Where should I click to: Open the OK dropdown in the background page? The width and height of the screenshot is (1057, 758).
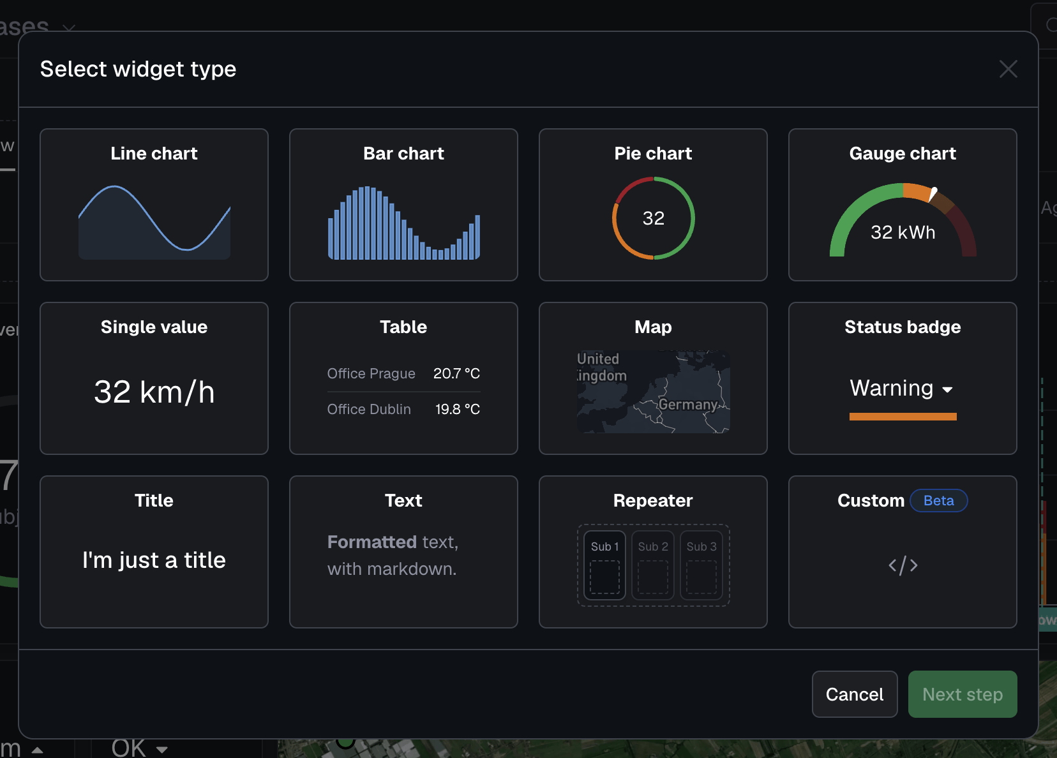click(139, 748)
